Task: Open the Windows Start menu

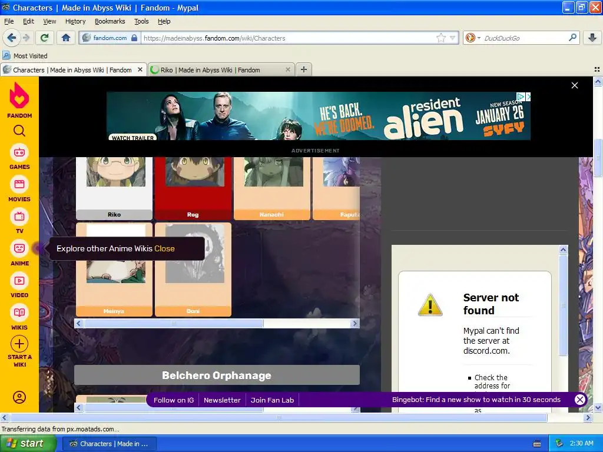Action: [x=28, y=443]
